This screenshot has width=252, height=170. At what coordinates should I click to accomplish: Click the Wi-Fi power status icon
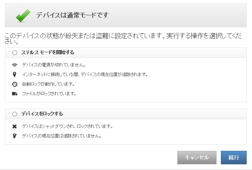15,65
